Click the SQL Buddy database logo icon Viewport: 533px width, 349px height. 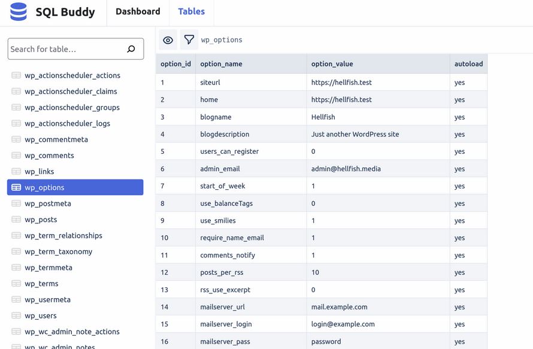[19, 11]
